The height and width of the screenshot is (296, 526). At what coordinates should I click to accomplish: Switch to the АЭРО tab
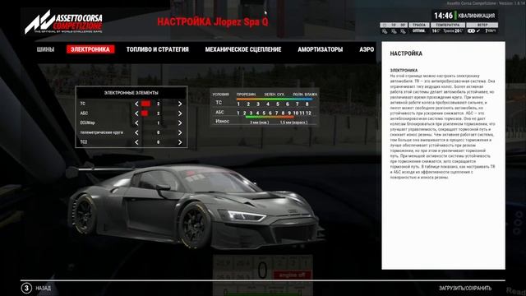(x=367, y=49)
